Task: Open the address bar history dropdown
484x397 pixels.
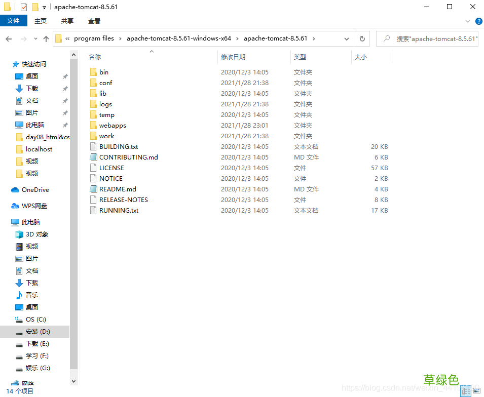Action: pyautogui.click(x=347, y=39)
